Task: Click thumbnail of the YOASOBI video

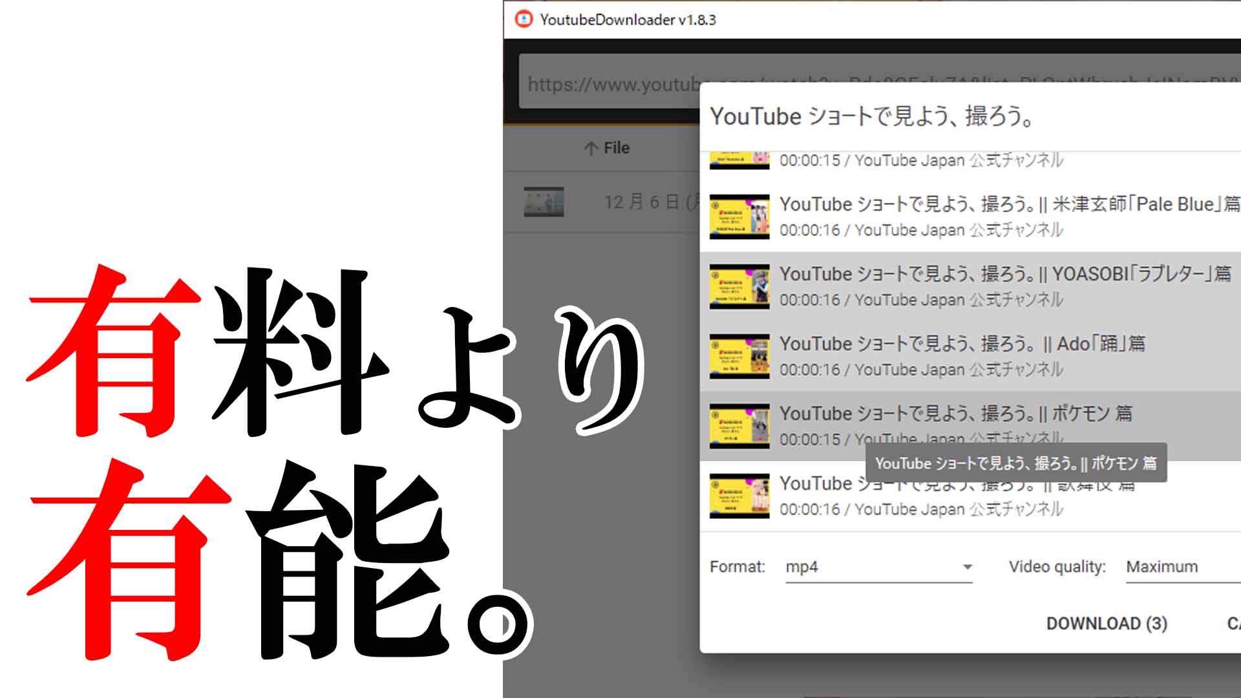Action: [739, 286]
